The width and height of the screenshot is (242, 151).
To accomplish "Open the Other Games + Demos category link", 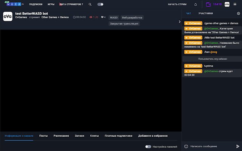I will (55, 17).
